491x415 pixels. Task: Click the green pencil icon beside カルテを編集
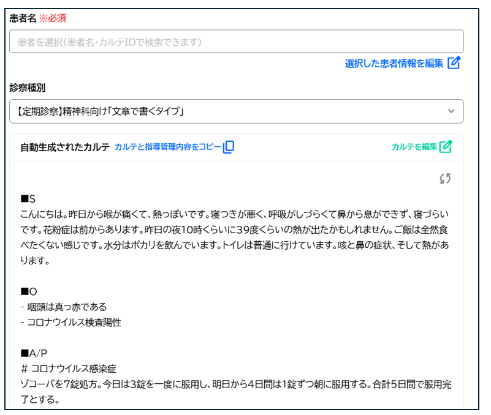[446, 147]
